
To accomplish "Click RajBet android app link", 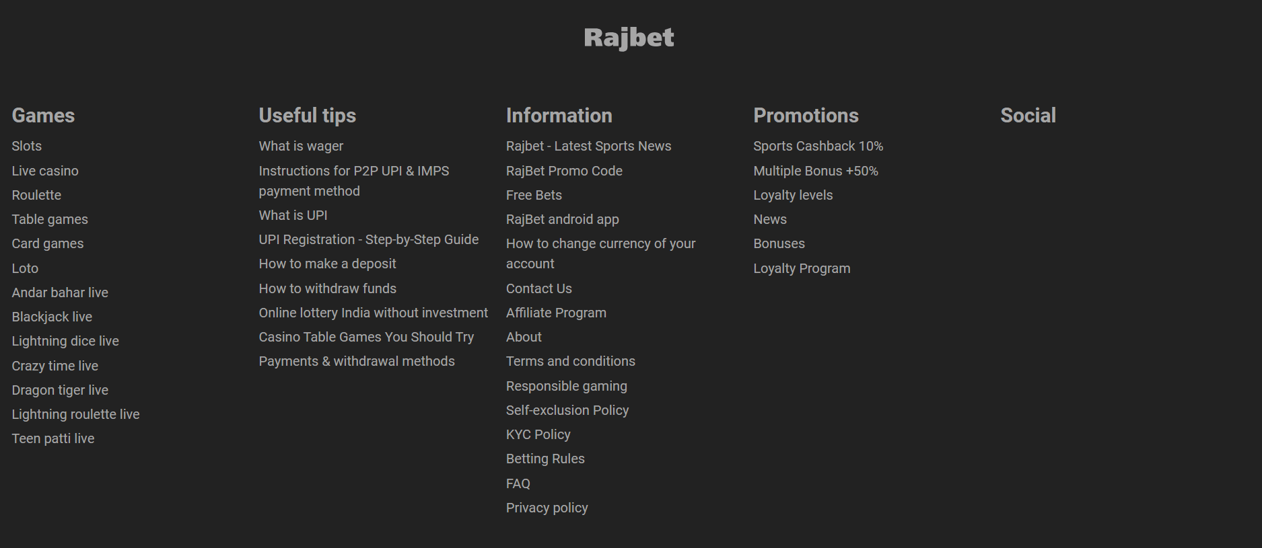I will [x=562, y=219].
